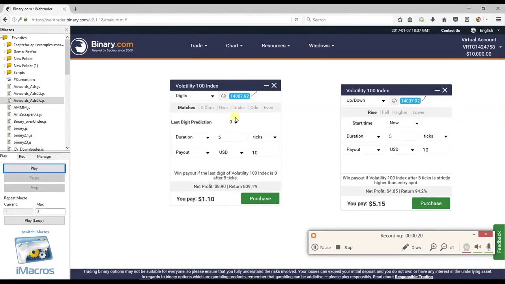This screenshot has width=505, height=284.
Task: Click the bookmark star icon
Action: point(400,20)
